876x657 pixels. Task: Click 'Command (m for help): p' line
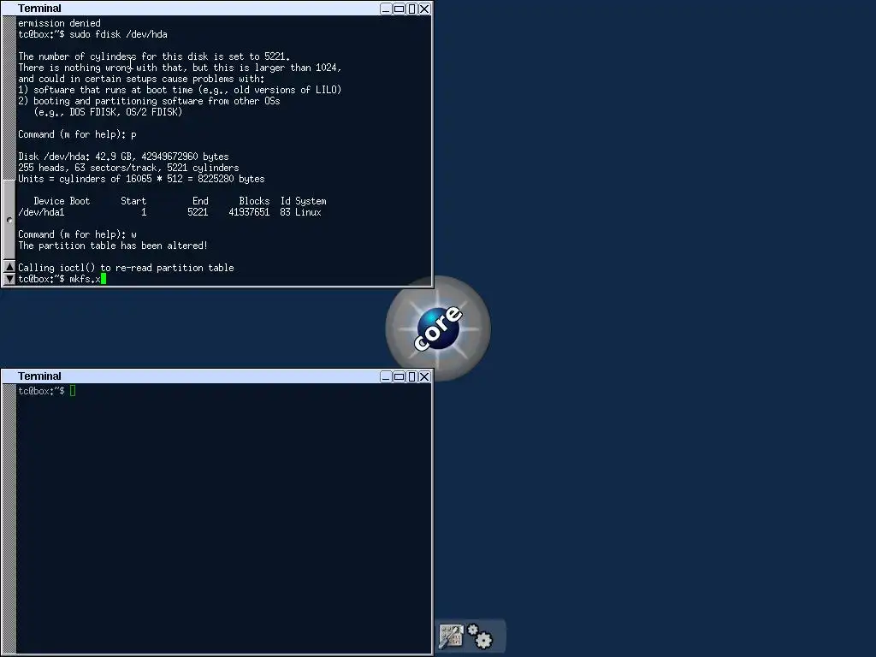(x=77, y=134)
